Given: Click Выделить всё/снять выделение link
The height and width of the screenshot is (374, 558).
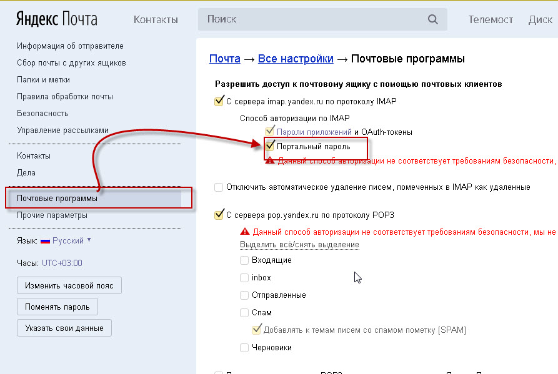Looking at the screenshot, I should point(299,245).
